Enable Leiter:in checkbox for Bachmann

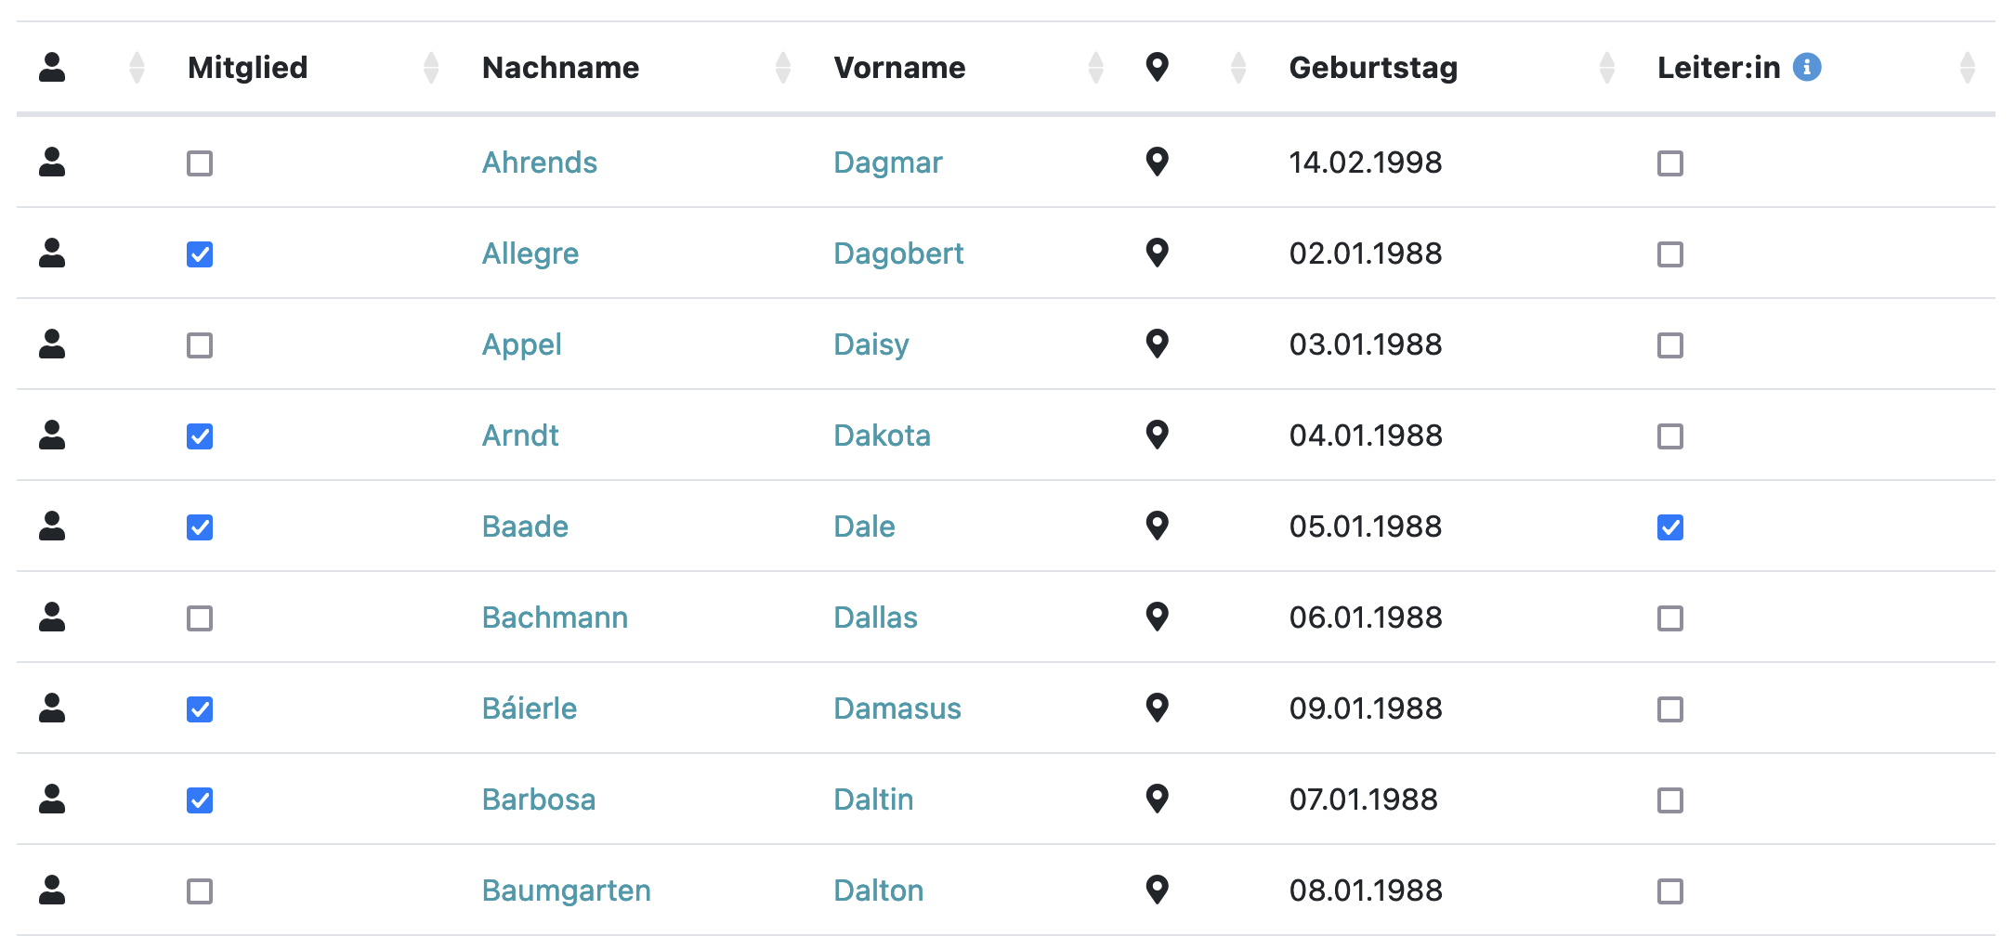1669,618
